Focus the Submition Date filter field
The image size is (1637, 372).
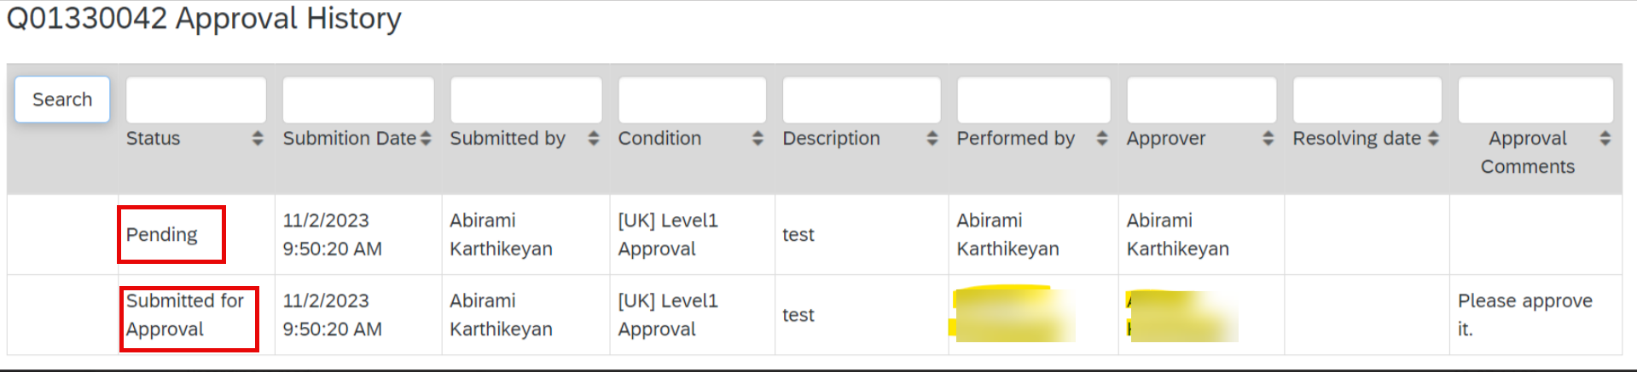tap(358, 100)
